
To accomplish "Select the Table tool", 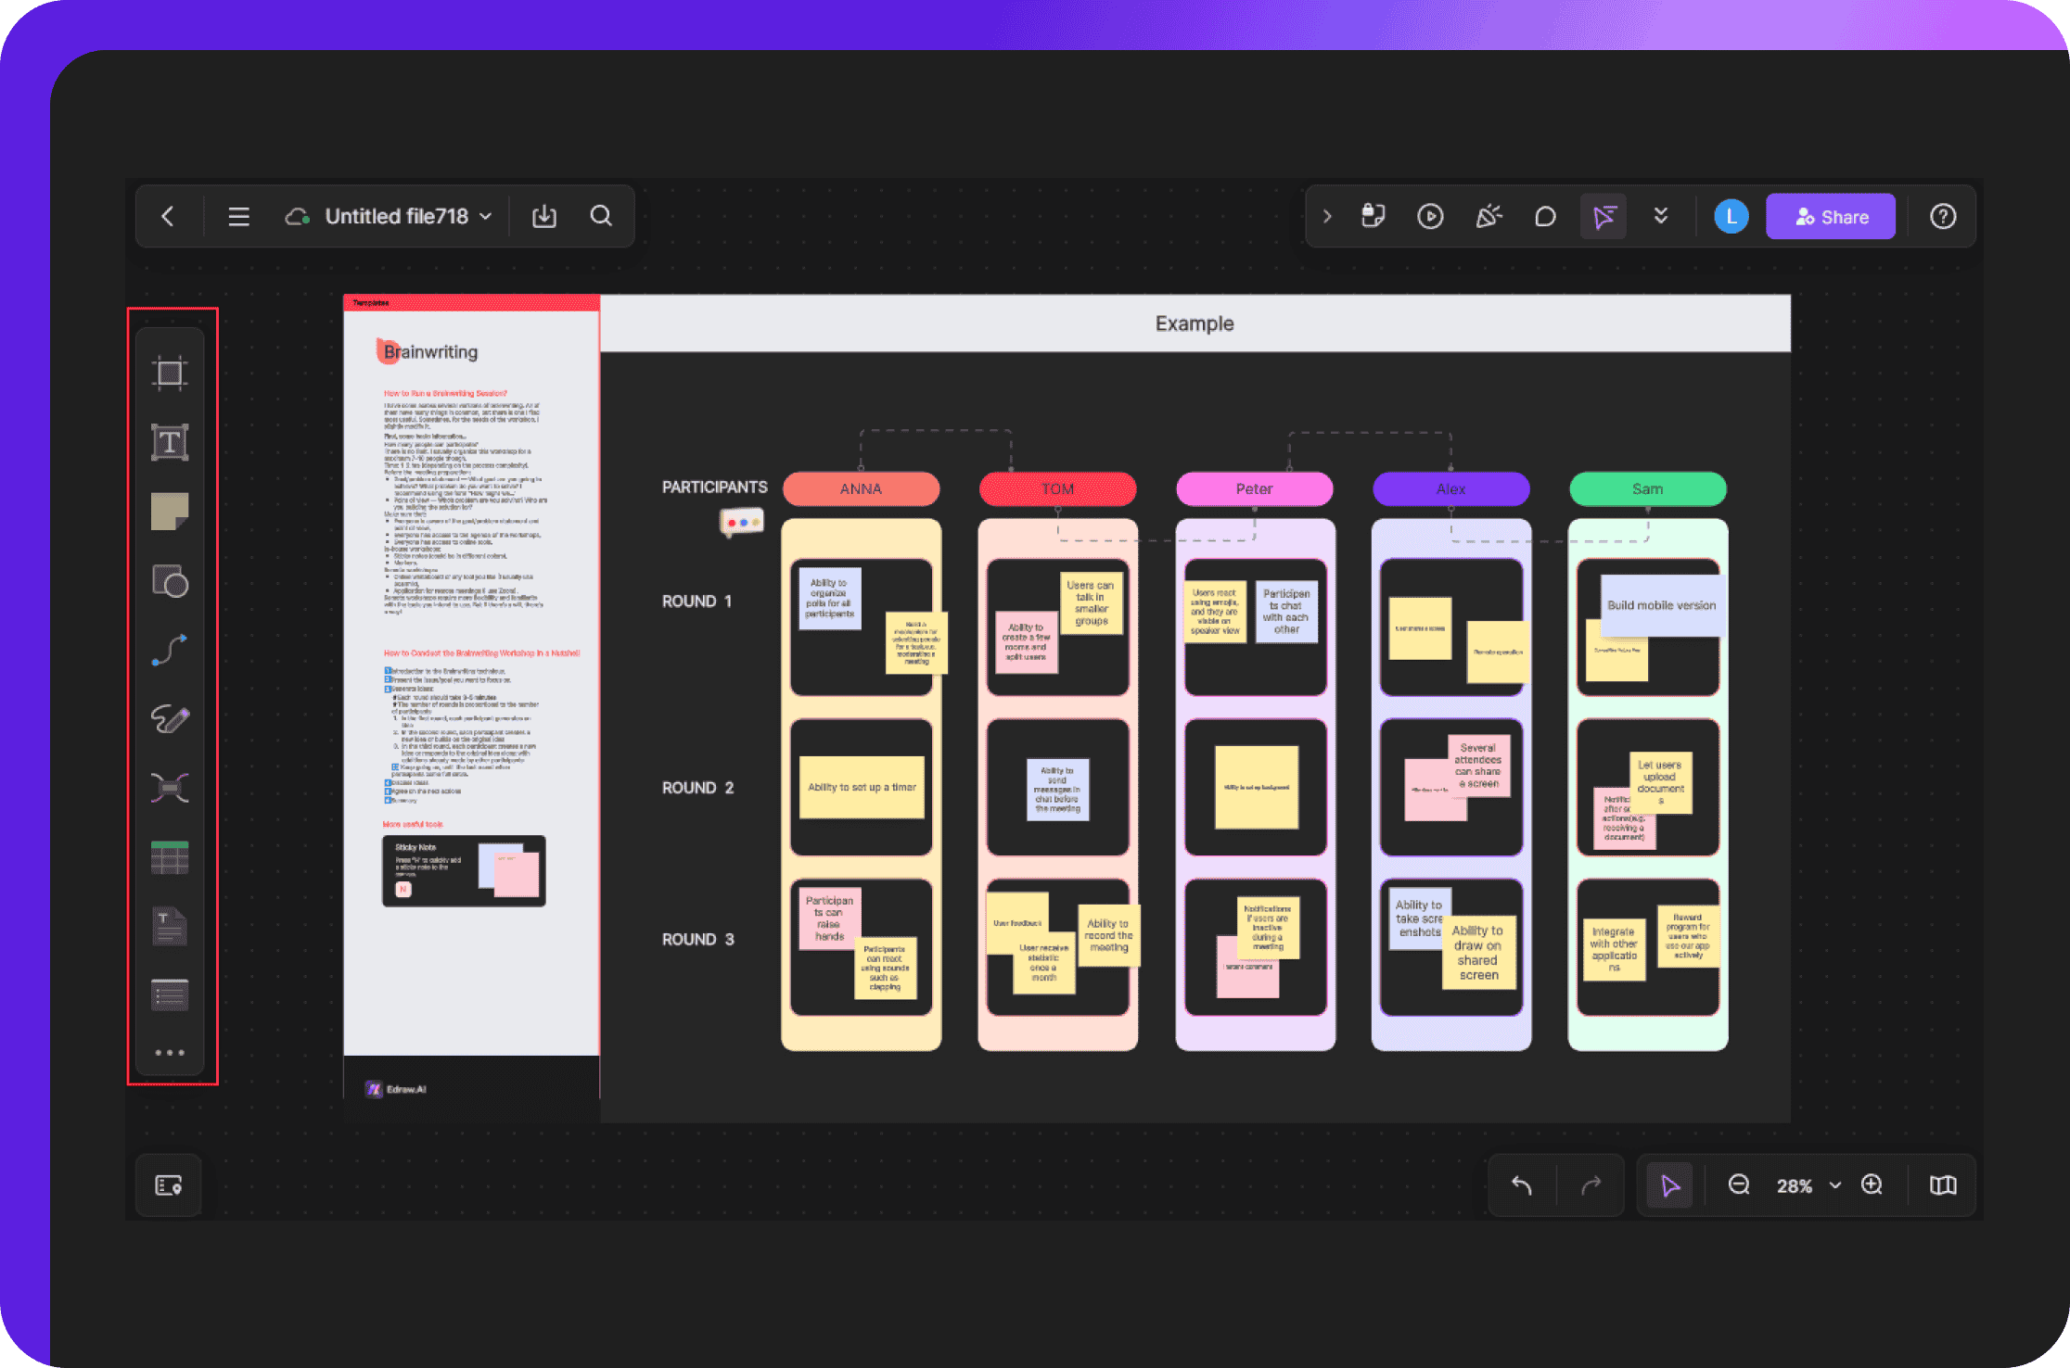I will (x=170, y=857).
